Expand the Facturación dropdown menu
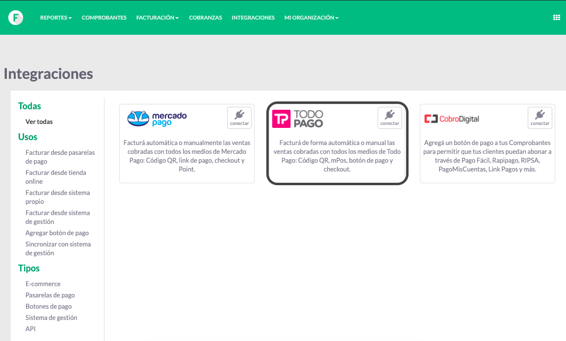Viewport: 566px width, 341px height. [x=157, y=18]
